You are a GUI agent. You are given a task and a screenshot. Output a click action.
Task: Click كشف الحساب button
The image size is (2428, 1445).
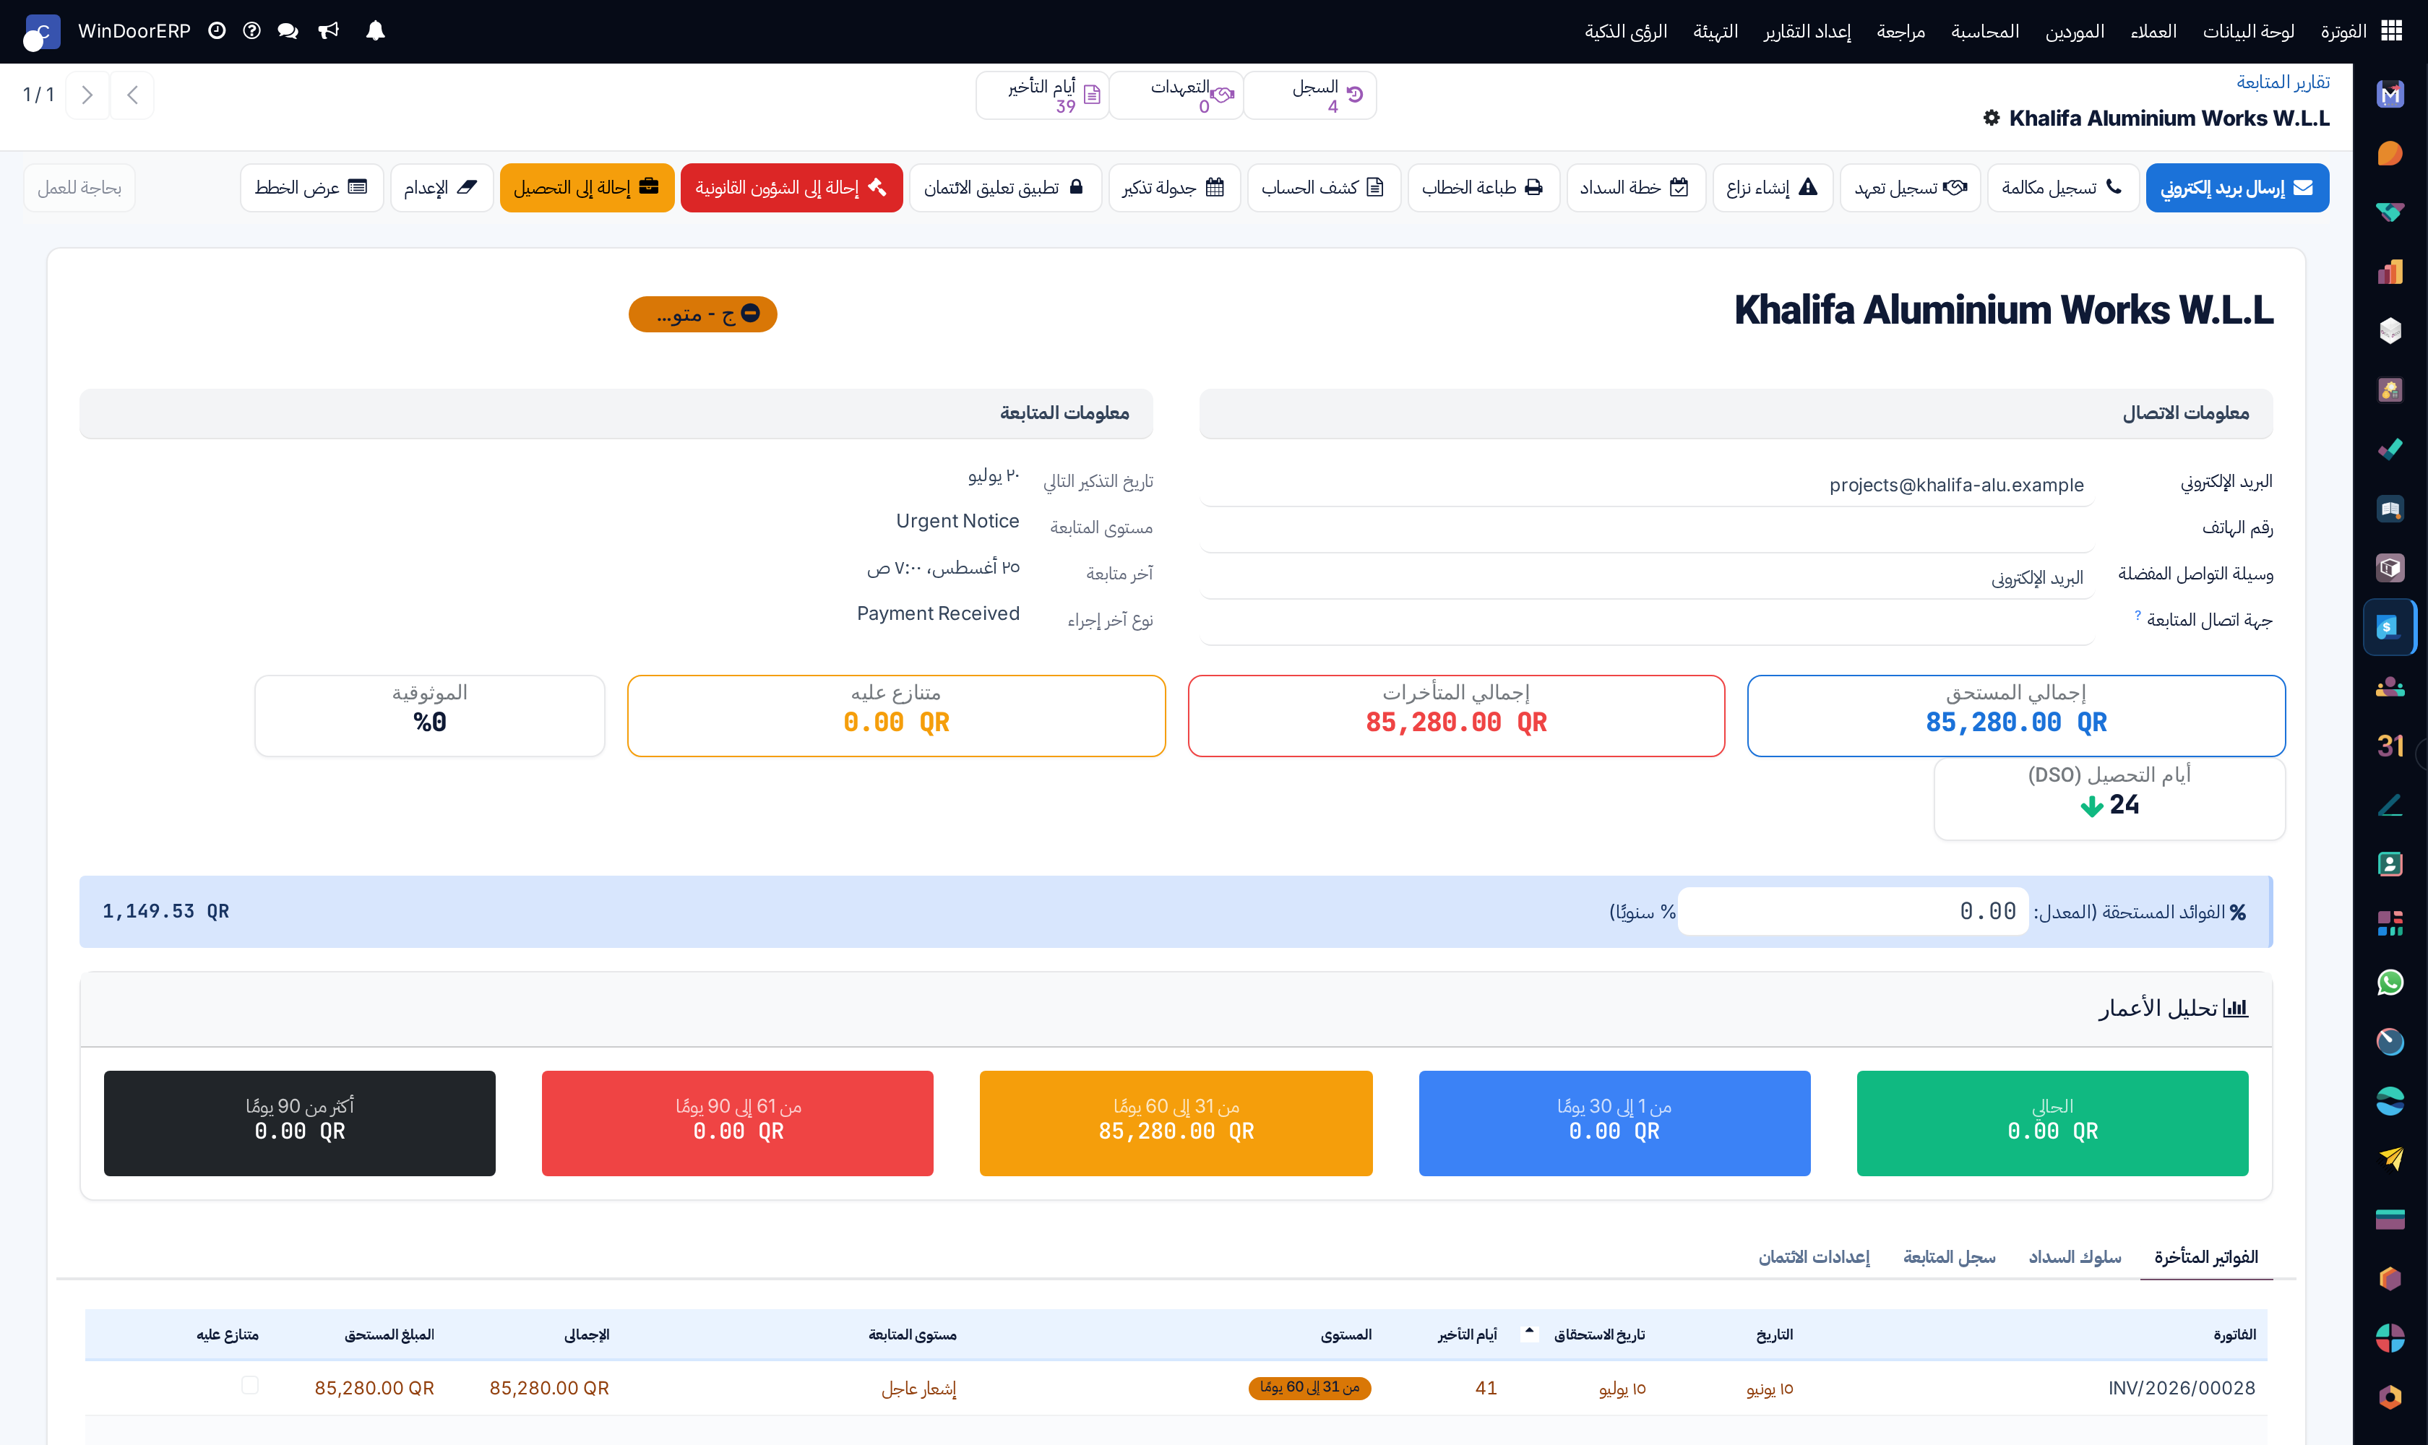click(x=1324, y=187)
